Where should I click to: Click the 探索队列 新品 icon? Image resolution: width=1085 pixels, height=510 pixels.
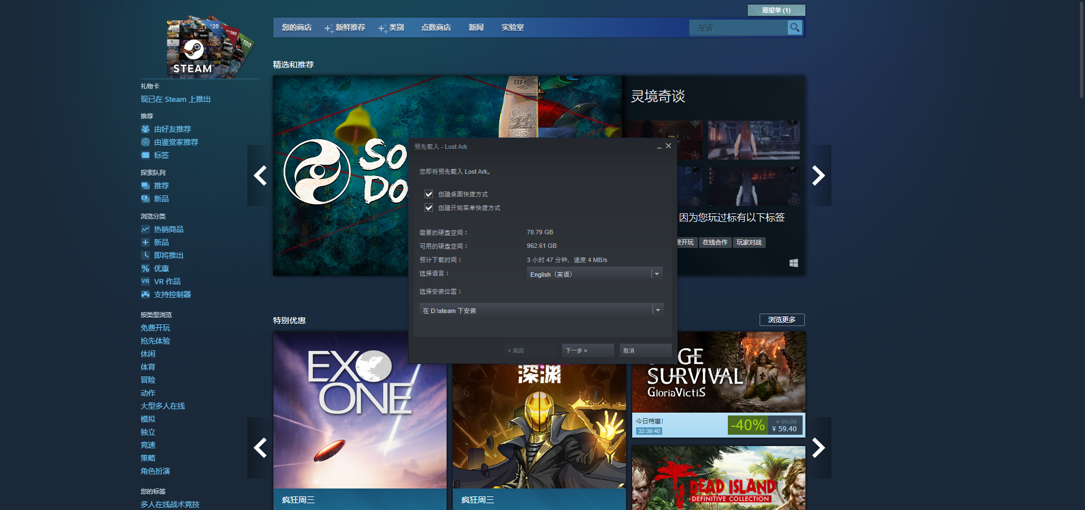point(145,199)
